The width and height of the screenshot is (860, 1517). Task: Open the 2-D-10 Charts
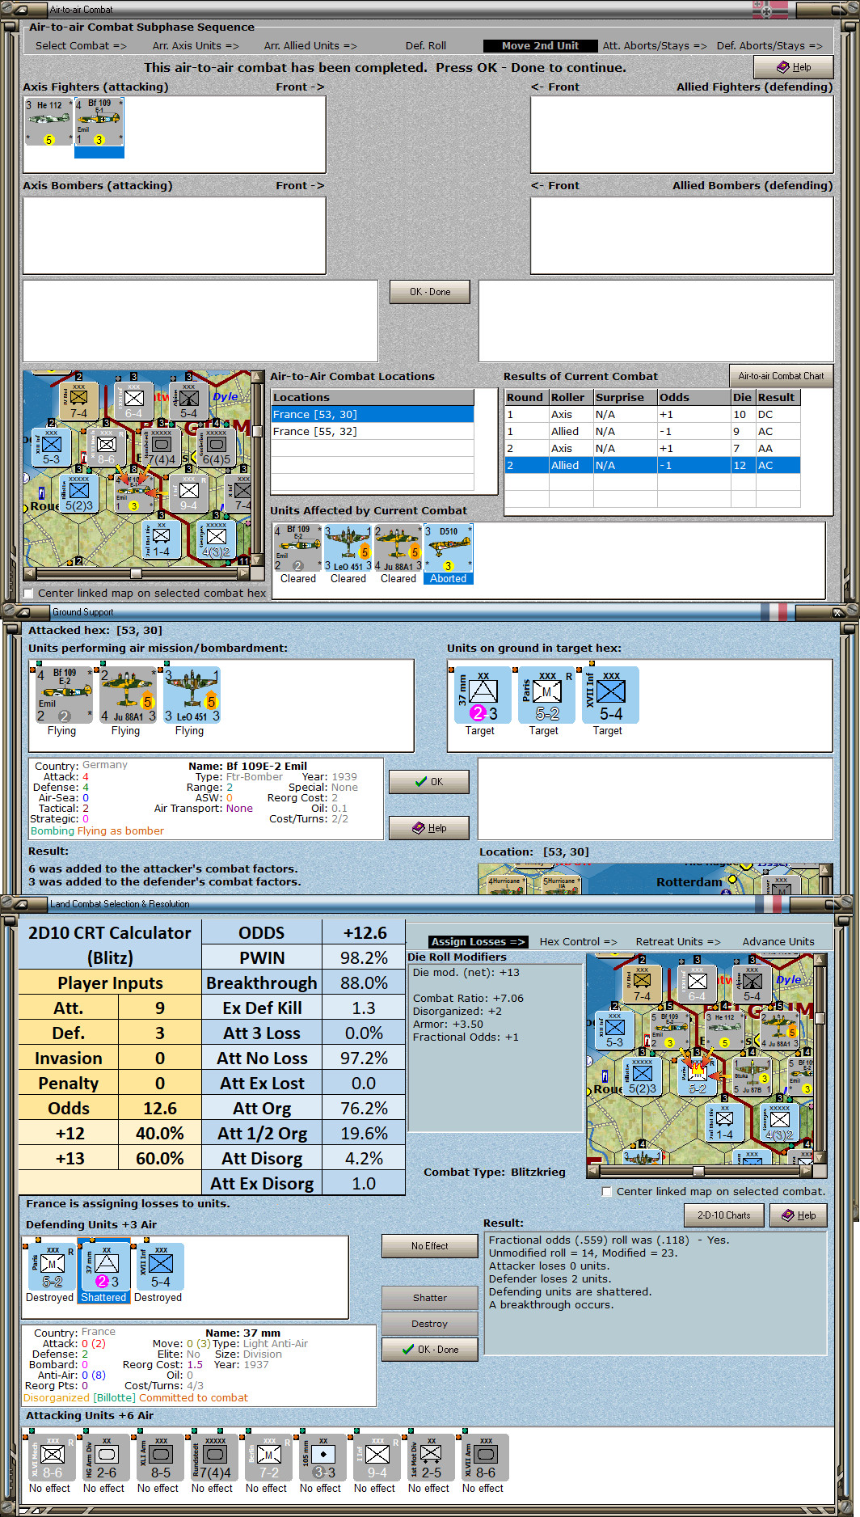point(724,1215)
